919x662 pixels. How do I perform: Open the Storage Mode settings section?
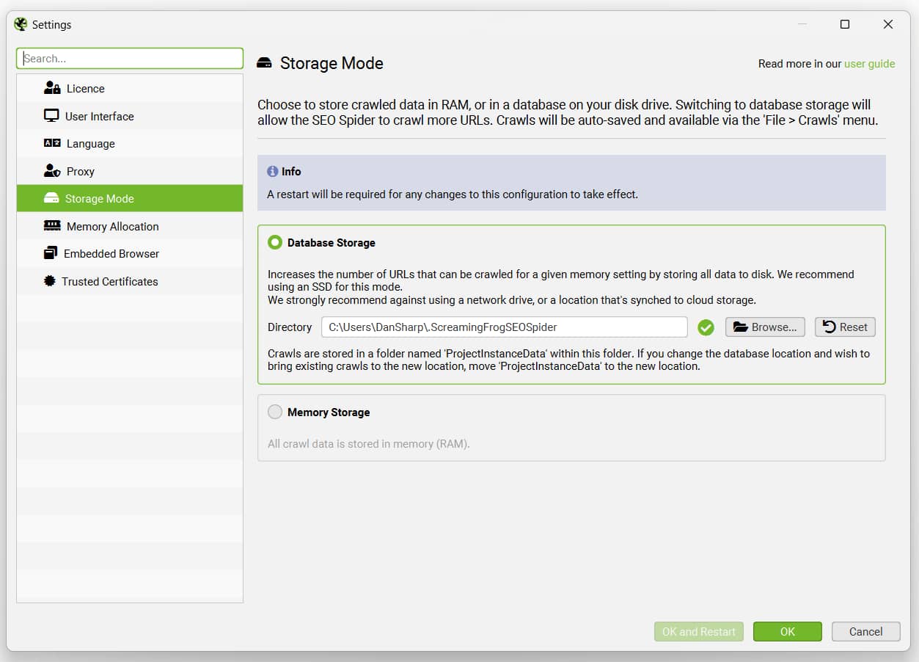(x=99, y=199)
